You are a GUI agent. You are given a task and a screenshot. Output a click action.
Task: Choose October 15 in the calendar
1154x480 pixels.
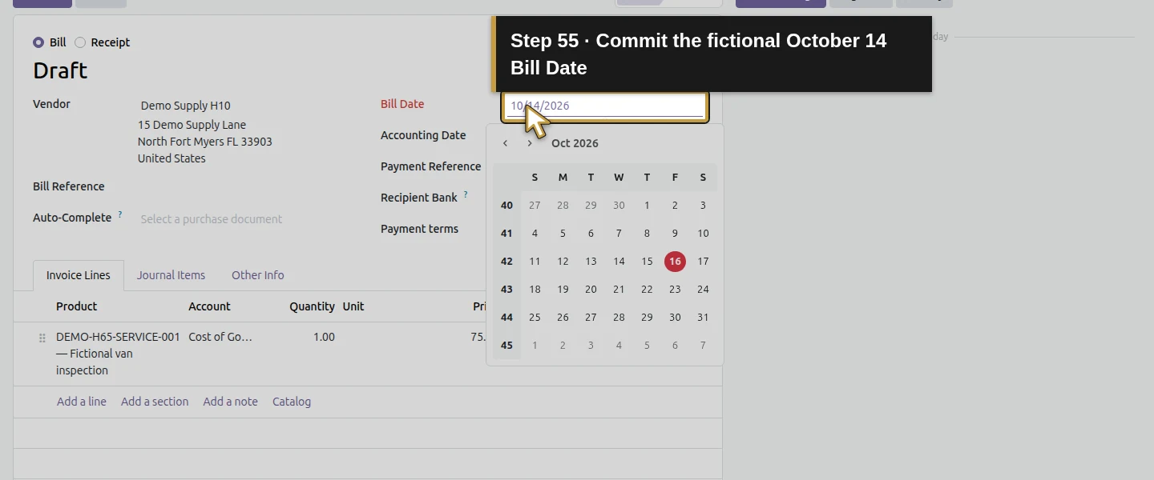tap(647, 262)
